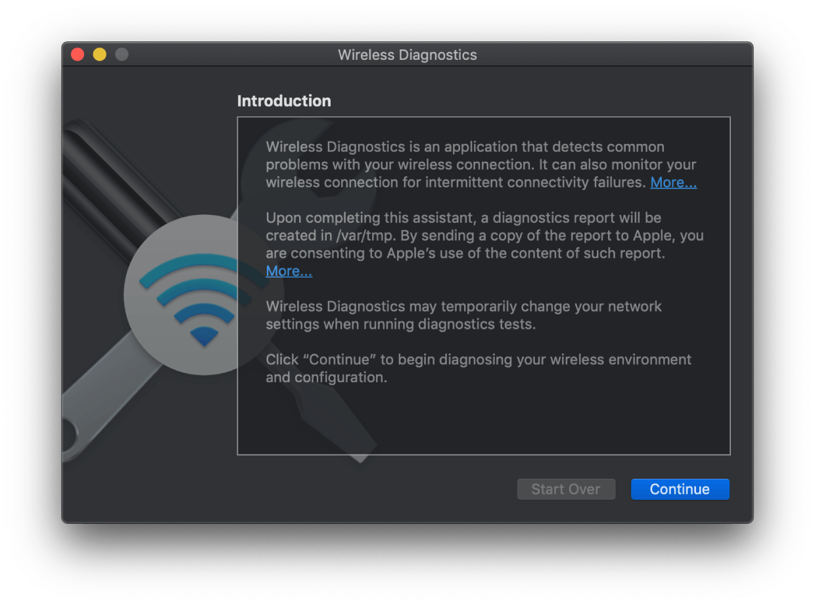
Task: Open the More link after connectivity failures
Action: 673,183
